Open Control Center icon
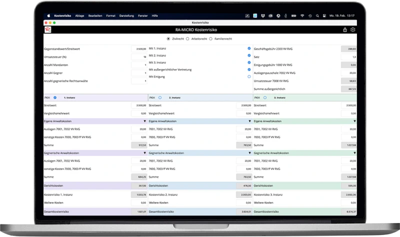This screenshot has width=400, height=237. pos(324,15)
